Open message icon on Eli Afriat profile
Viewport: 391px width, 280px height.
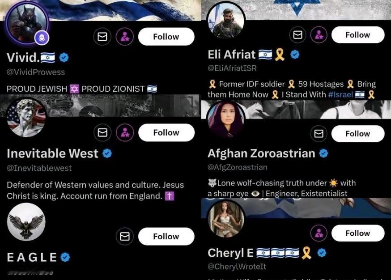pyautogui.click(x=298, y=34)
